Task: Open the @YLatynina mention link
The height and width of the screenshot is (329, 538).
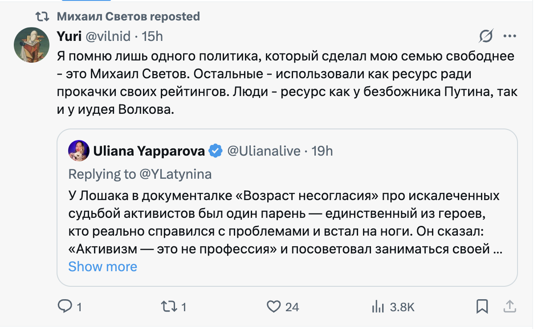Action: tap(175, 174)
